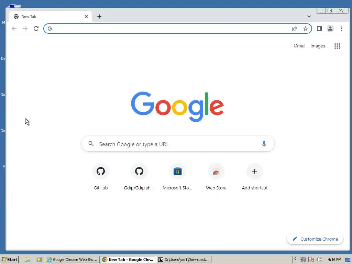This screenshot has height=264, width=352.
Task: Click the browser forward arrow
Action: click(25, 29)
